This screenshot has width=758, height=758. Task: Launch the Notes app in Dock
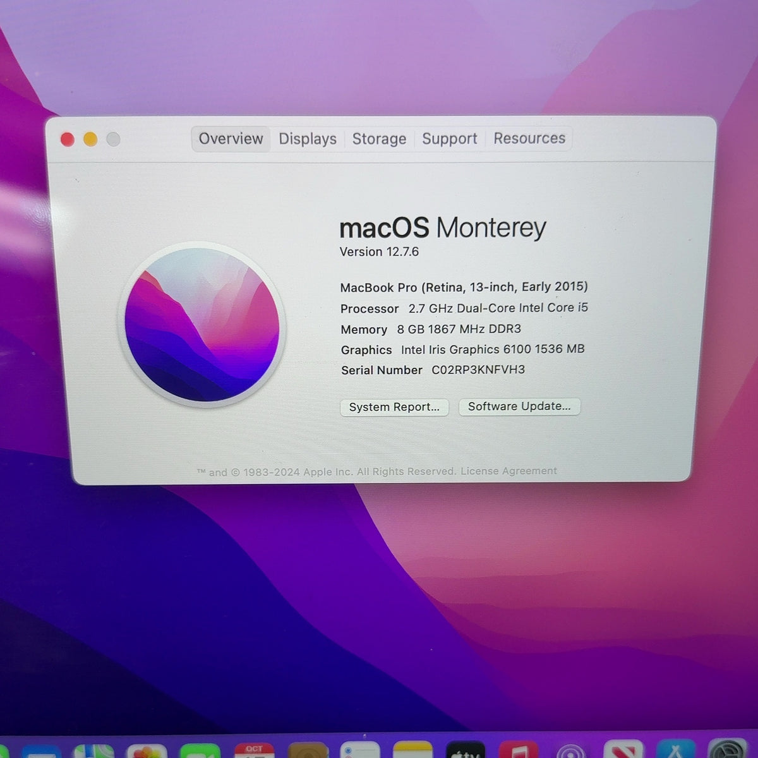412,750
